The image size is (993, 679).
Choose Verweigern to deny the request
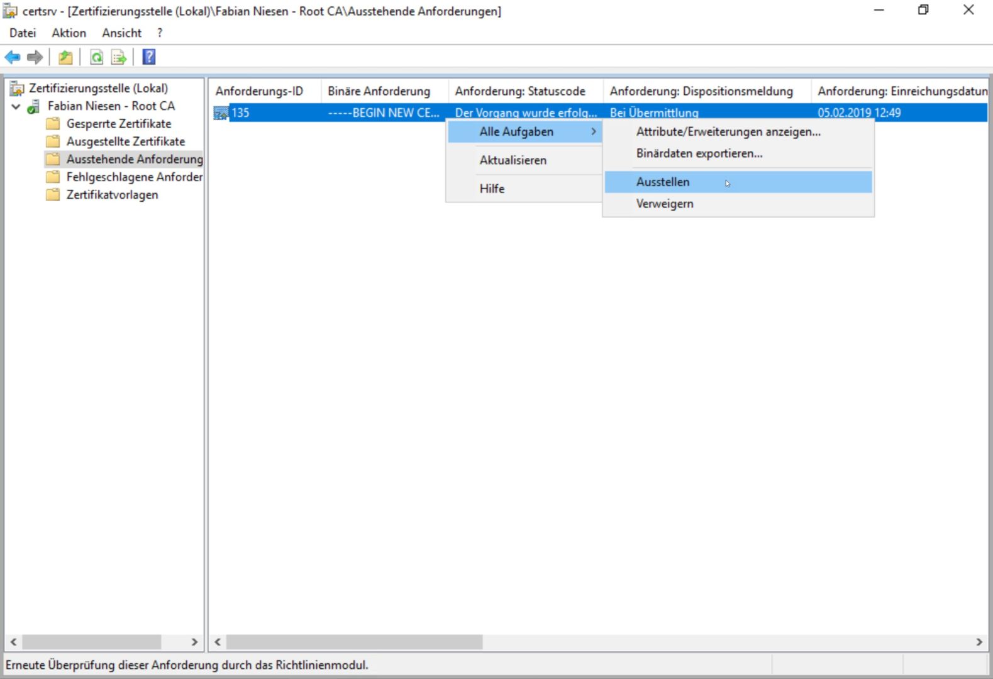coord(738,204)
